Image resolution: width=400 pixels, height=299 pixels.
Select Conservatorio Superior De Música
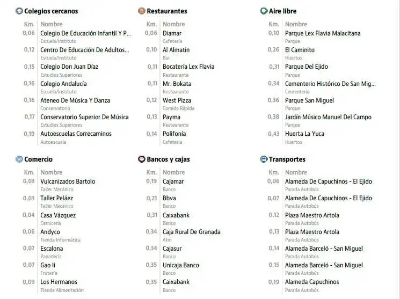84,117
